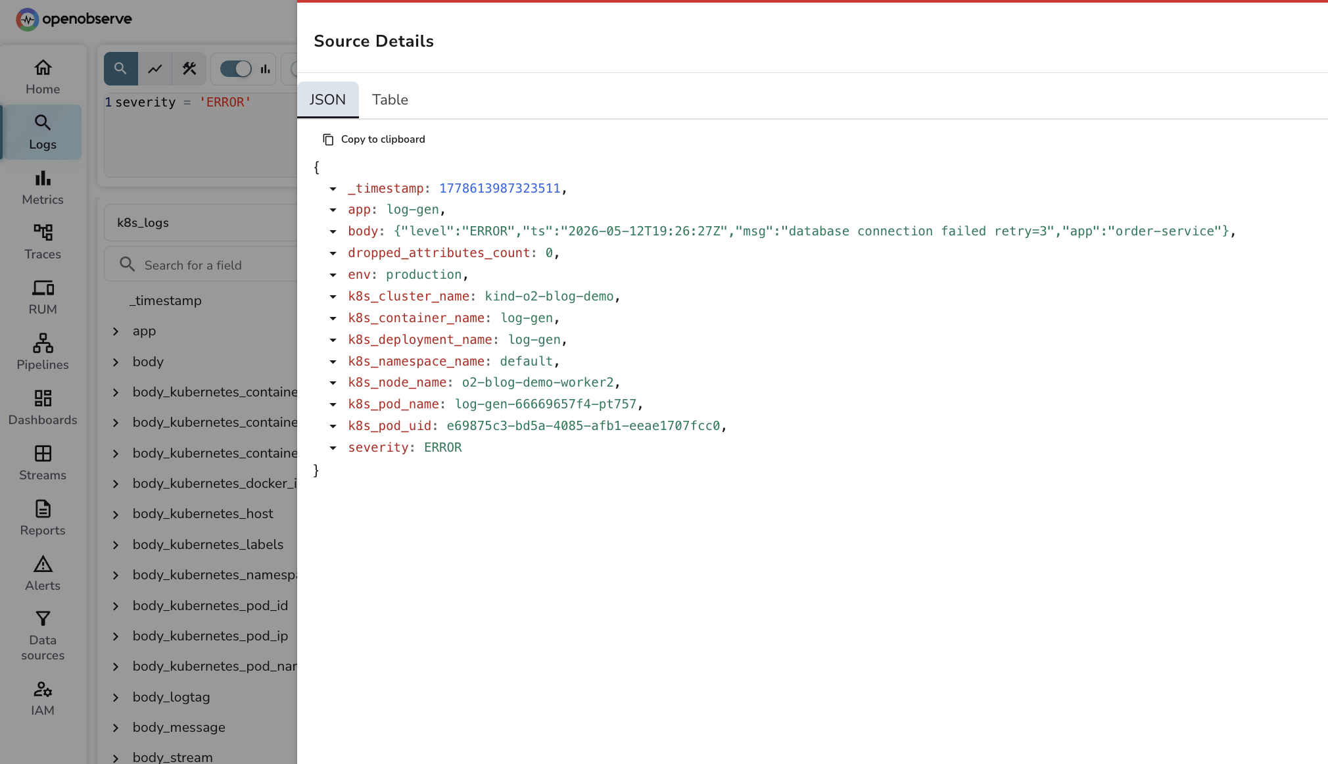Open Pipelines from the sidebar
The width and height of the screenshot is (1328, 764).
(43, 352)
